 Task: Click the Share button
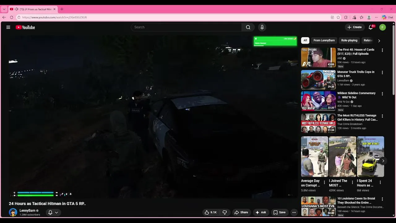pos(241,212)
